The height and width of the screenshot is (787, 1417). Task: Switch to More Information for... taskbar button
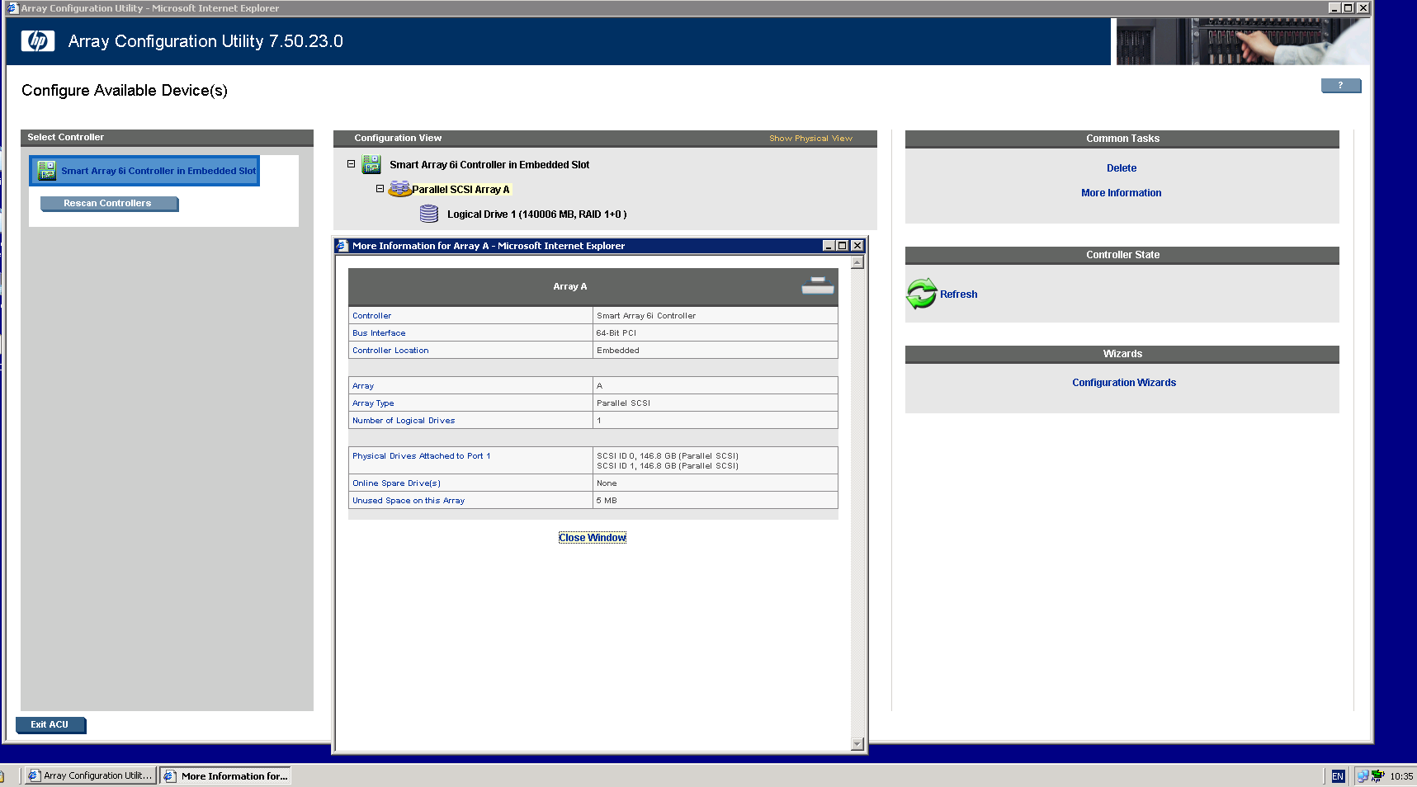click(x=225, y=775)
